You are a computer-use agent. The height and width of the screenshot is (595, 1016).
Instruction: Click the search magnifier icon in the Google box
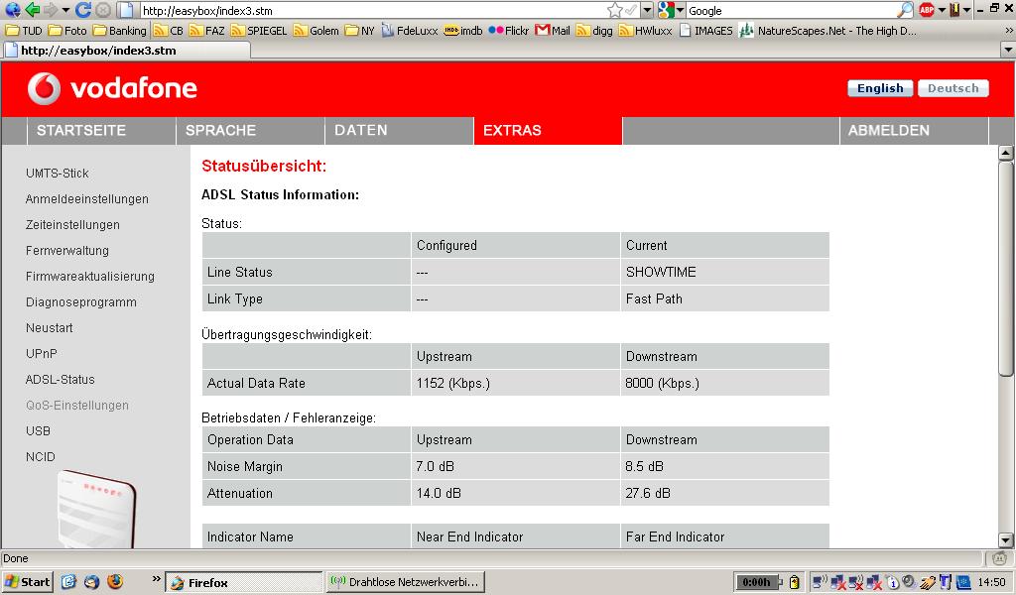point(904,10)
